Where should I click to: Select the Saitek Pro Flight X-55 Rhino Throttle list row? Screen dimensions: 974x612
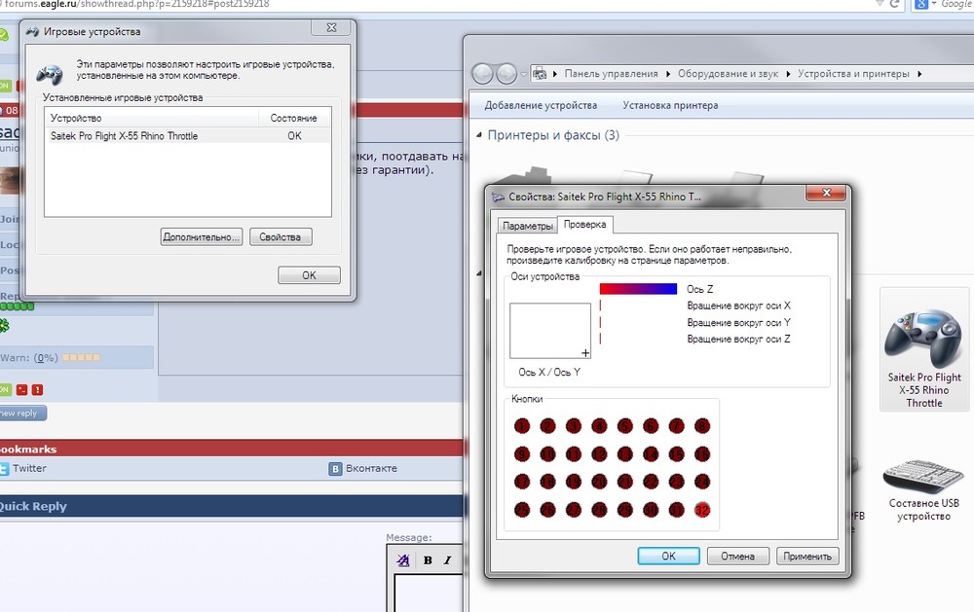tap(188, 136)
